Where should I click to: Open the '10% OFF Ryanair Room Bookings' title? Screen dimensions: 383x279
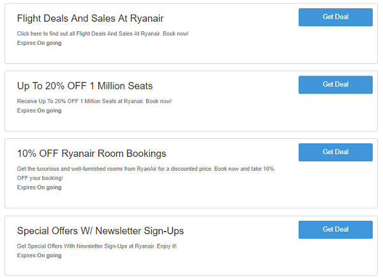(91, 154)
